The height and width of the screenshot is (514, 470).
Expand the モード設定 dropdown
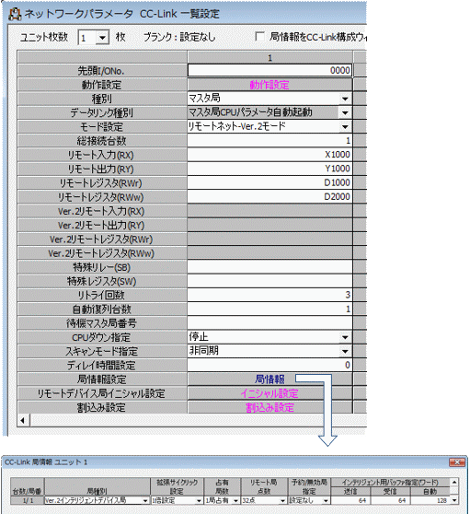coord(345,127)
